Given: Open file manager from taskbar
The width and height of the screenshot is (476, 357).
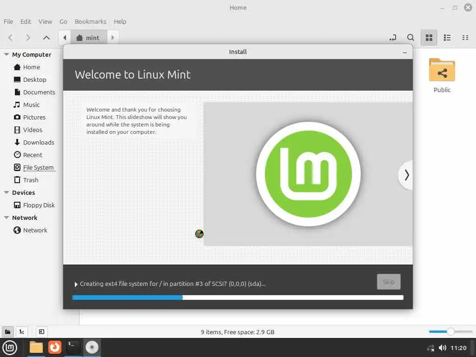Looking at the screenshot, I should 36,347.
